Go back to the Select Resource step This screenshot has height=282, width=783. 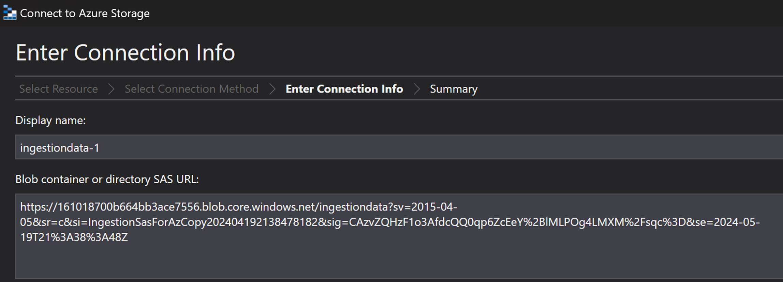pyautogui.click(x=58, y=89)
